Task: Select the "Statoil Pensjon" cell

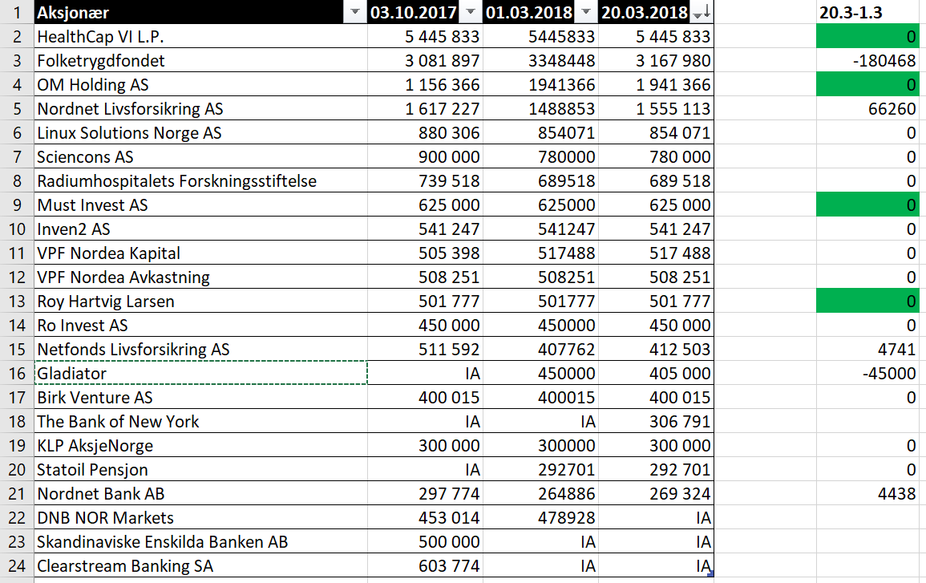Action: [x=200, y=470]
